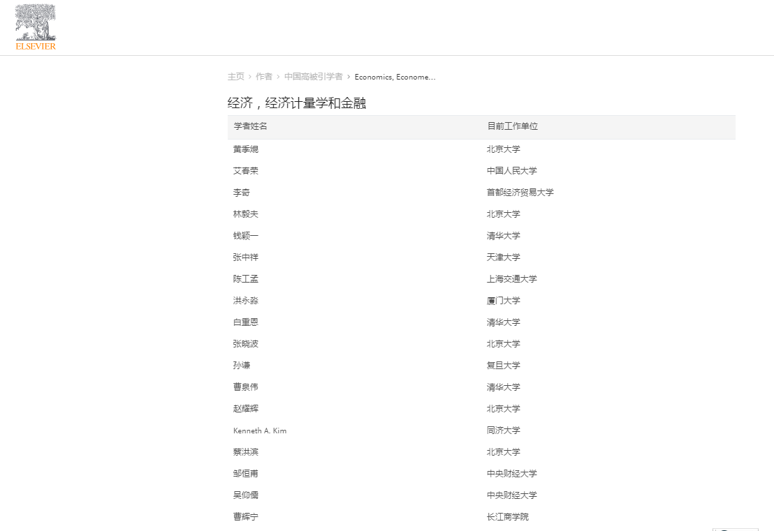774x531 pixels.
Task: Click 清华大学 in 曹泉伟 row
Action: tap(504, 387)
